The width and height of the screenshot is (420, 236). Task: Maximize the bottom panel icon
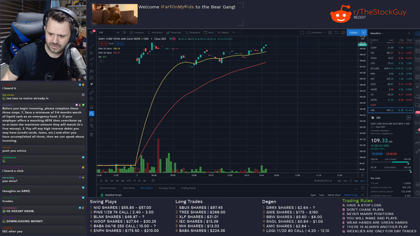point(363,188)
